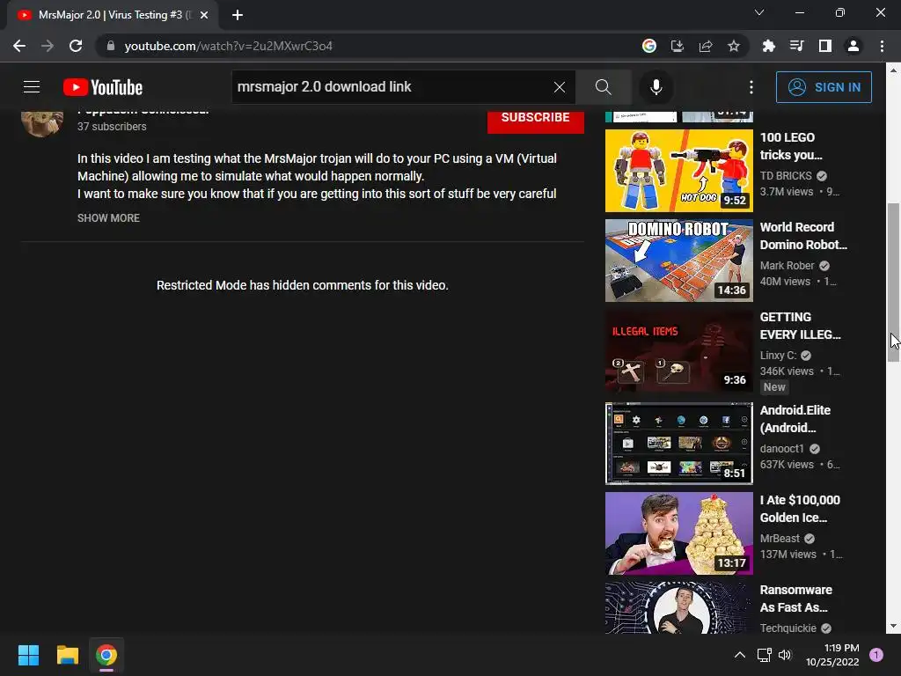
Task: Run search with the magnifying glass button
Action: pos(604,87)
